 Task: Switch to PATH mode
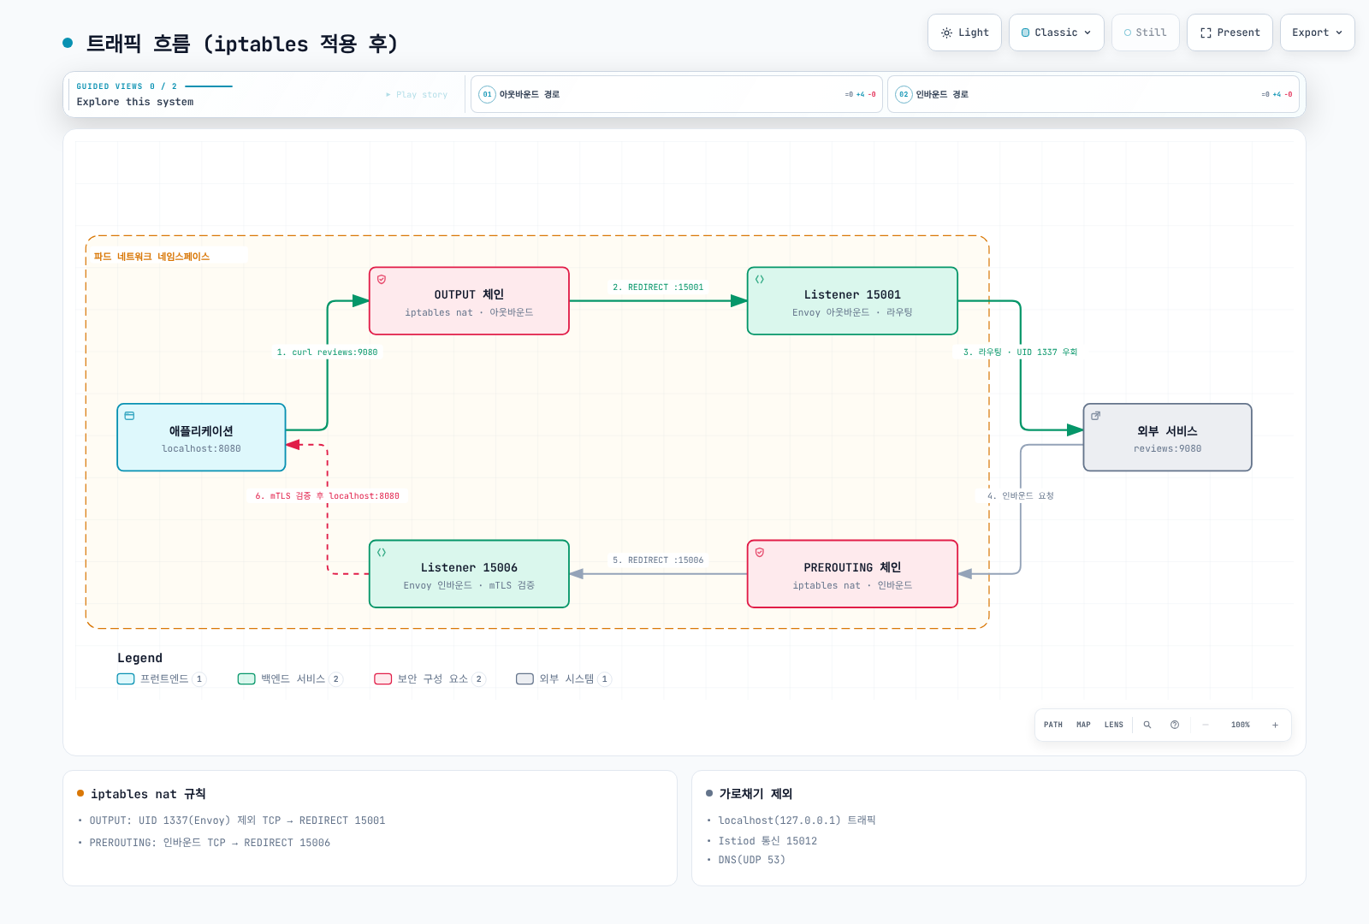point(1053,725)
